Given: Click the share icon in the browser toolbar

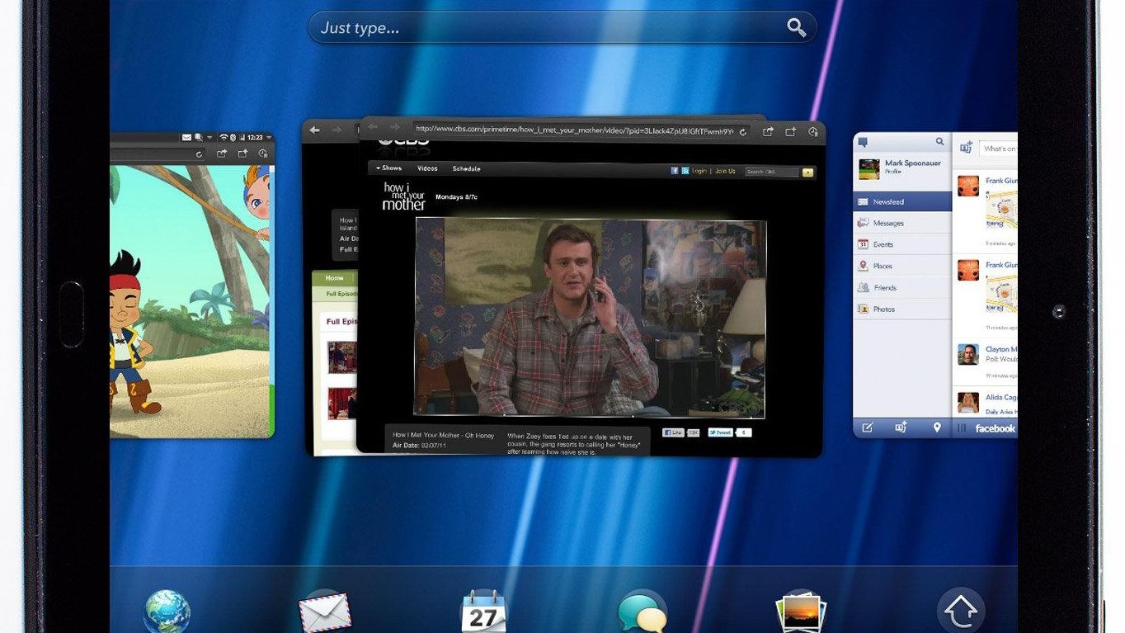Looking at the screenshot, I should click(x=767, y=132).
